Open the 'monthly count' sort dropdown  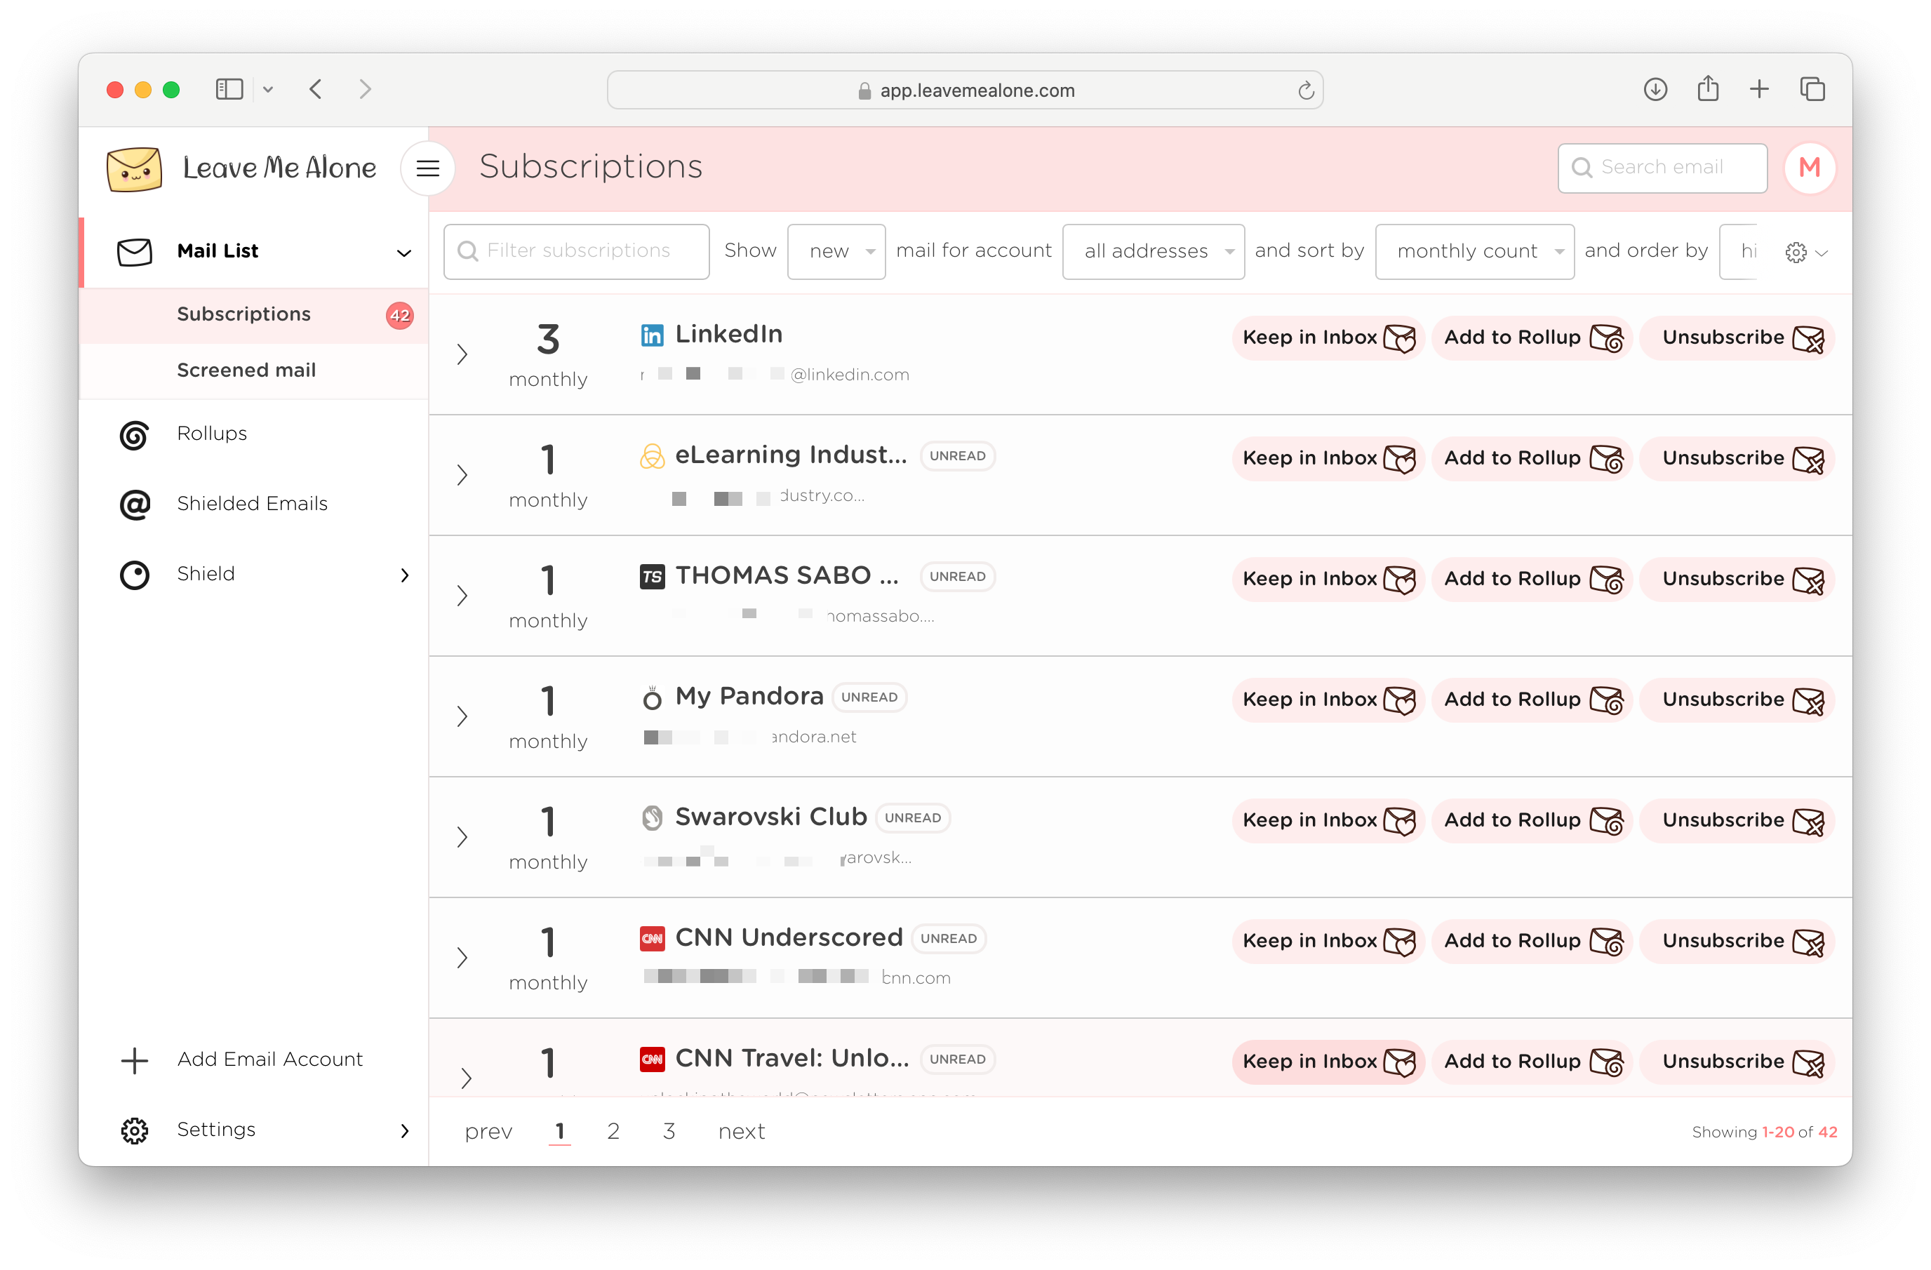click(x=1474, y=252)
